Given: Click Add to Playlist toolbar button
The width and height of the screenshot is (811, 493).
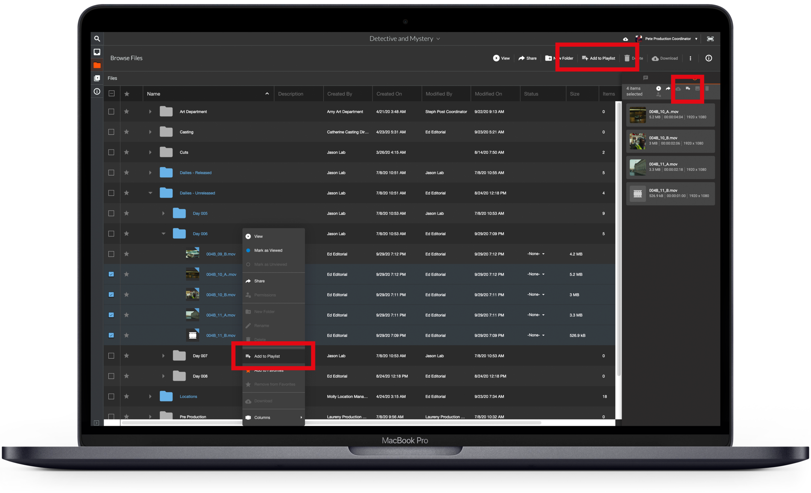Looking at the screenshot, I should pyautogui.click(x=598, y=58).
